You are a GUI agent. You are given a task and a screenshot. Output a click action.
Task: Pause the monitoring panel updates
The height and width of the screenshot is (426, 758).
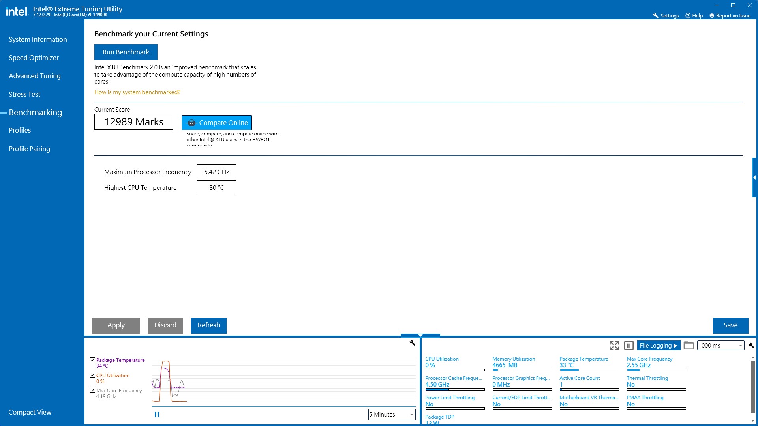(629, 346)
